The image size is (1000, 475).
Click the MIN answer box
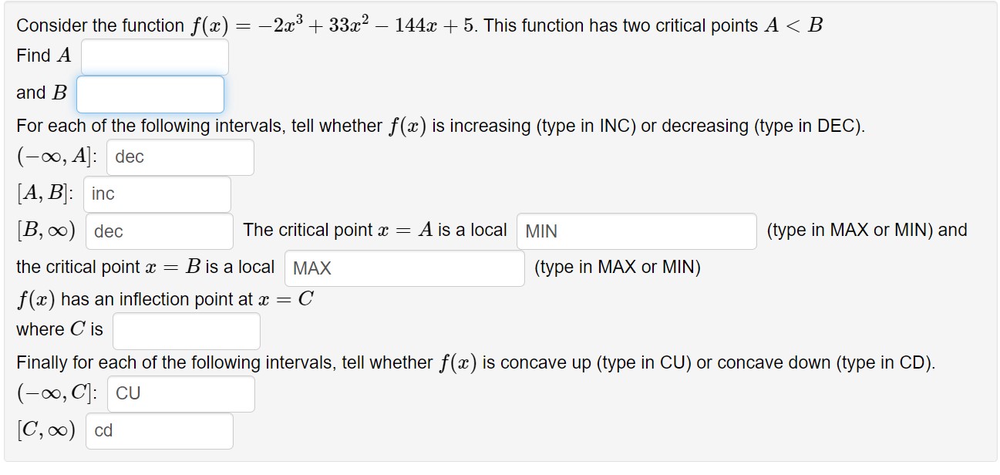(637, 231)
